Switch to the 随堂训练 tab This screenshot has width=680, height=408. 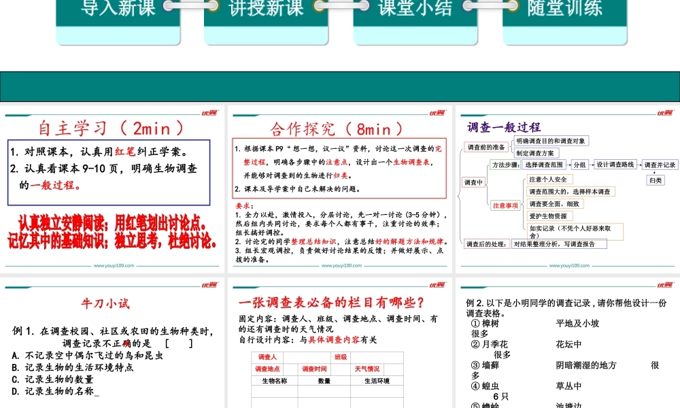(x=566, y=9)
